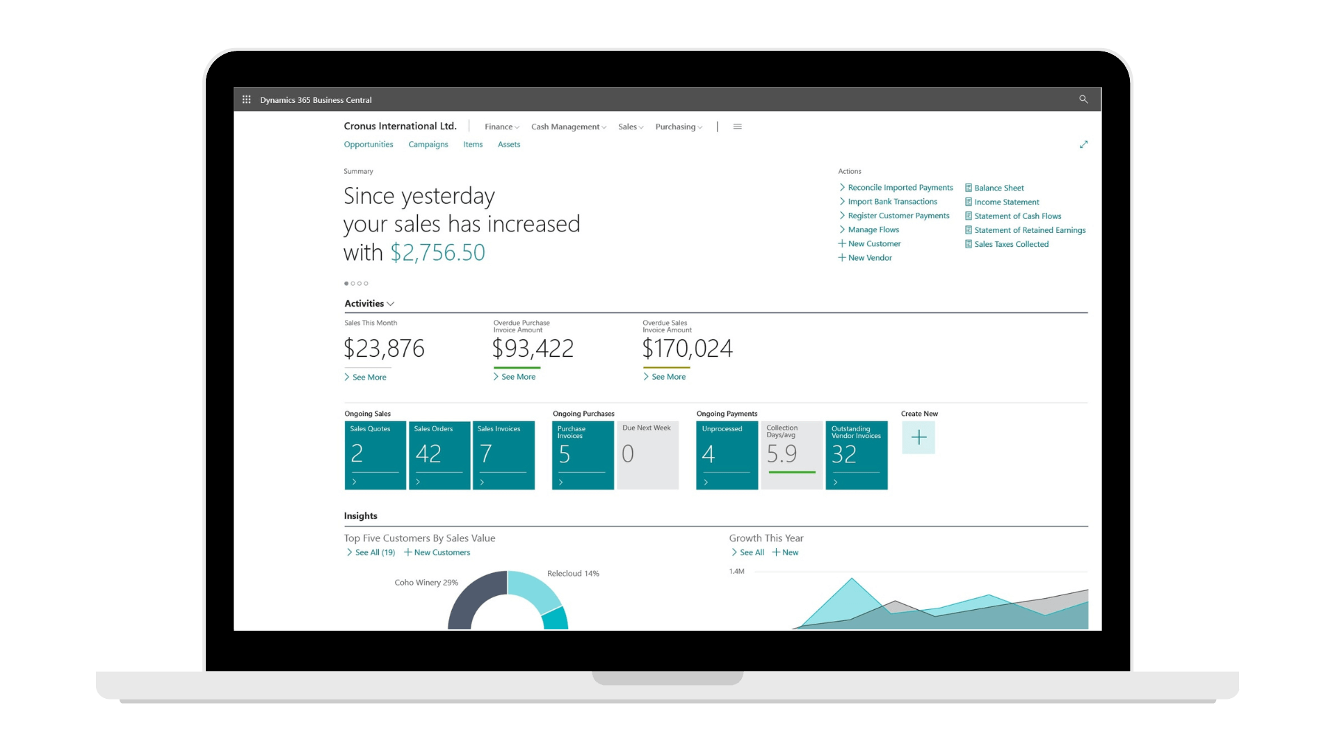Open the Sales Quotes tile

[375, 455]
